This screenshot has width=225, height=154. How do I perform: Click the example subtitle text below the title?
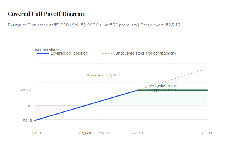[x=94, y=25]
